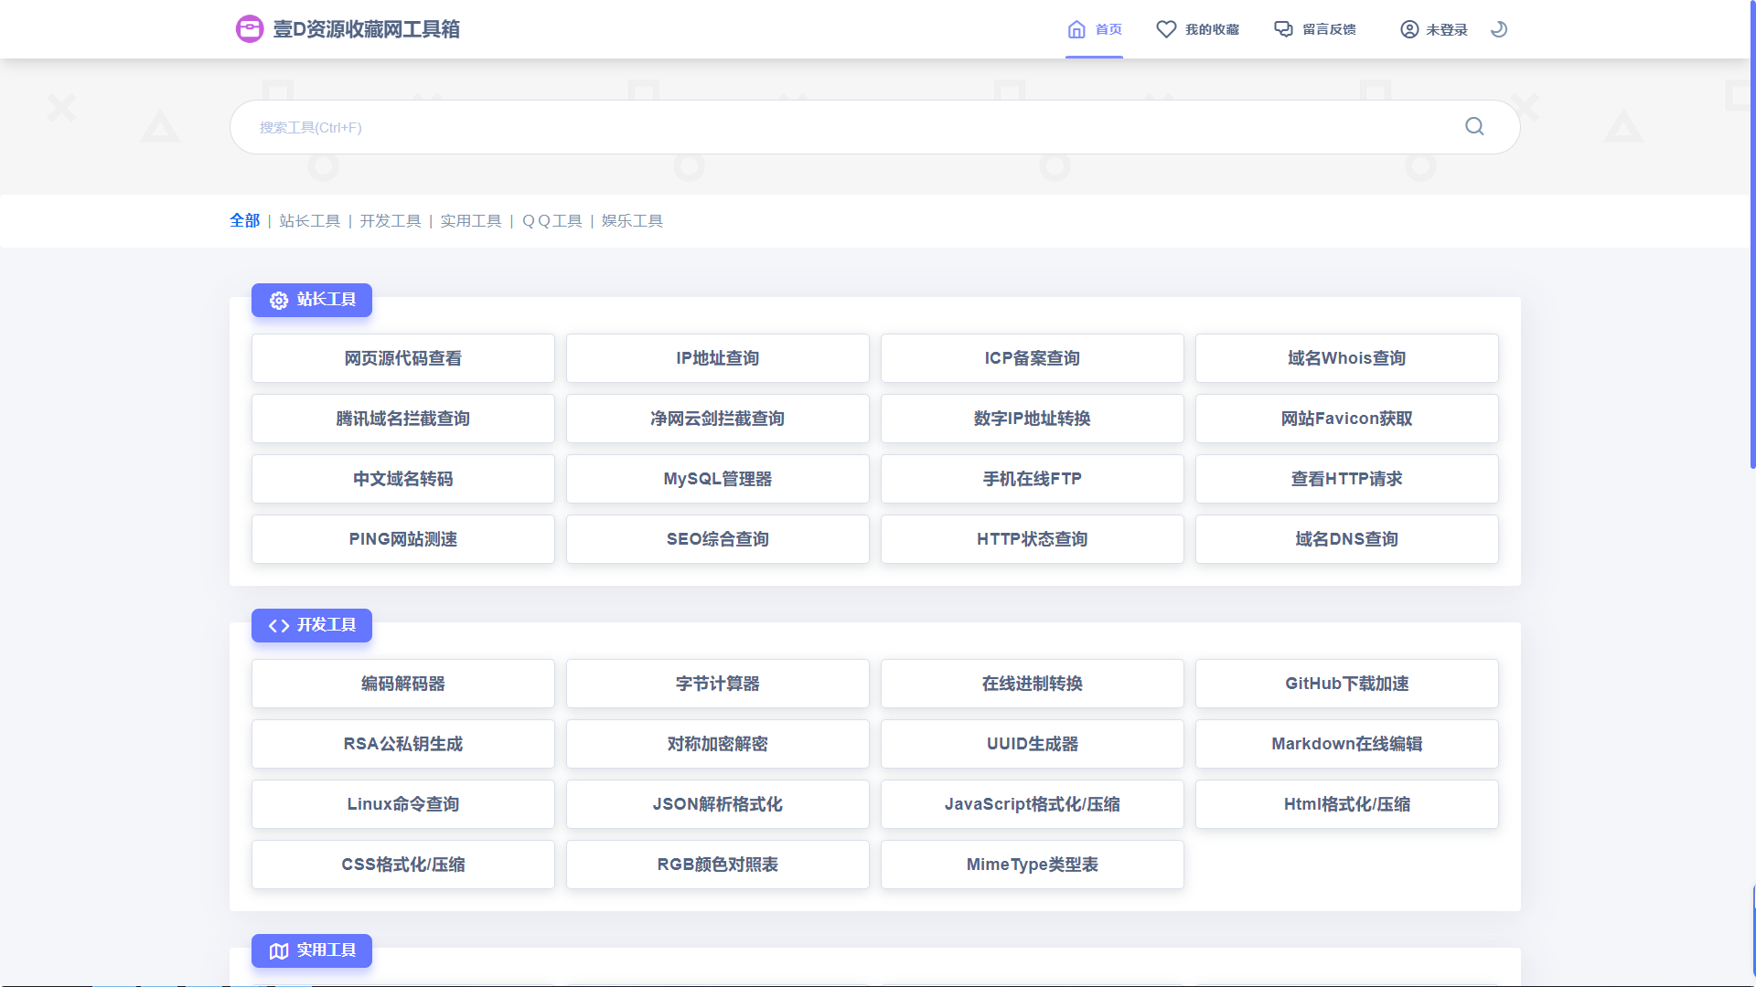Click the user account icon
Screen dimensions: 1756x987
pos(1409,29)
